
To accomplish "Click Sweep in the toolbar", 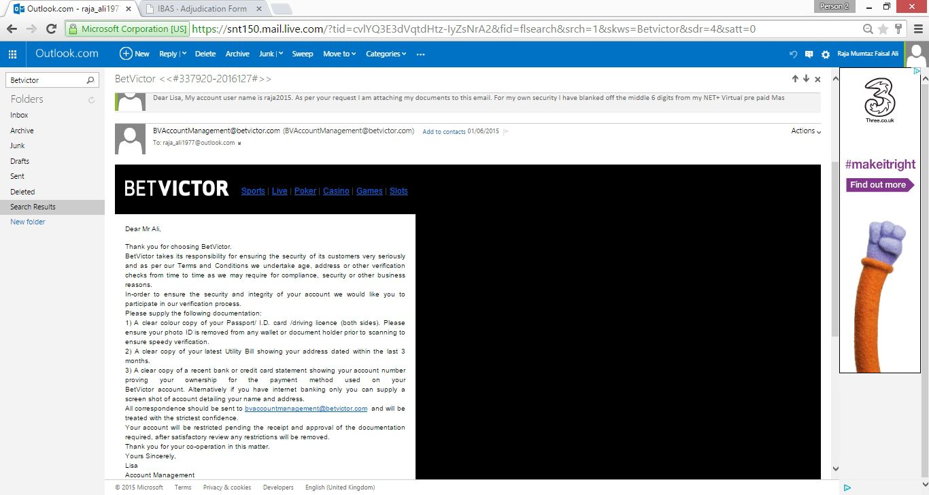I will [303, 54].
